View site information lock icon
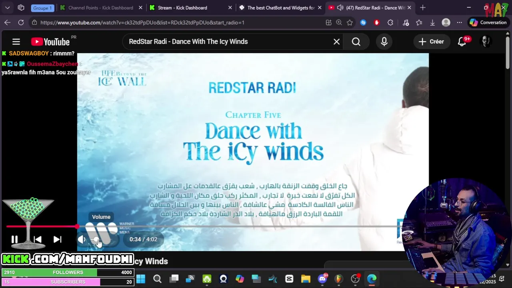The width and height of the screenshot is (512, 288). pyautogui.click(x=34, y=22)
